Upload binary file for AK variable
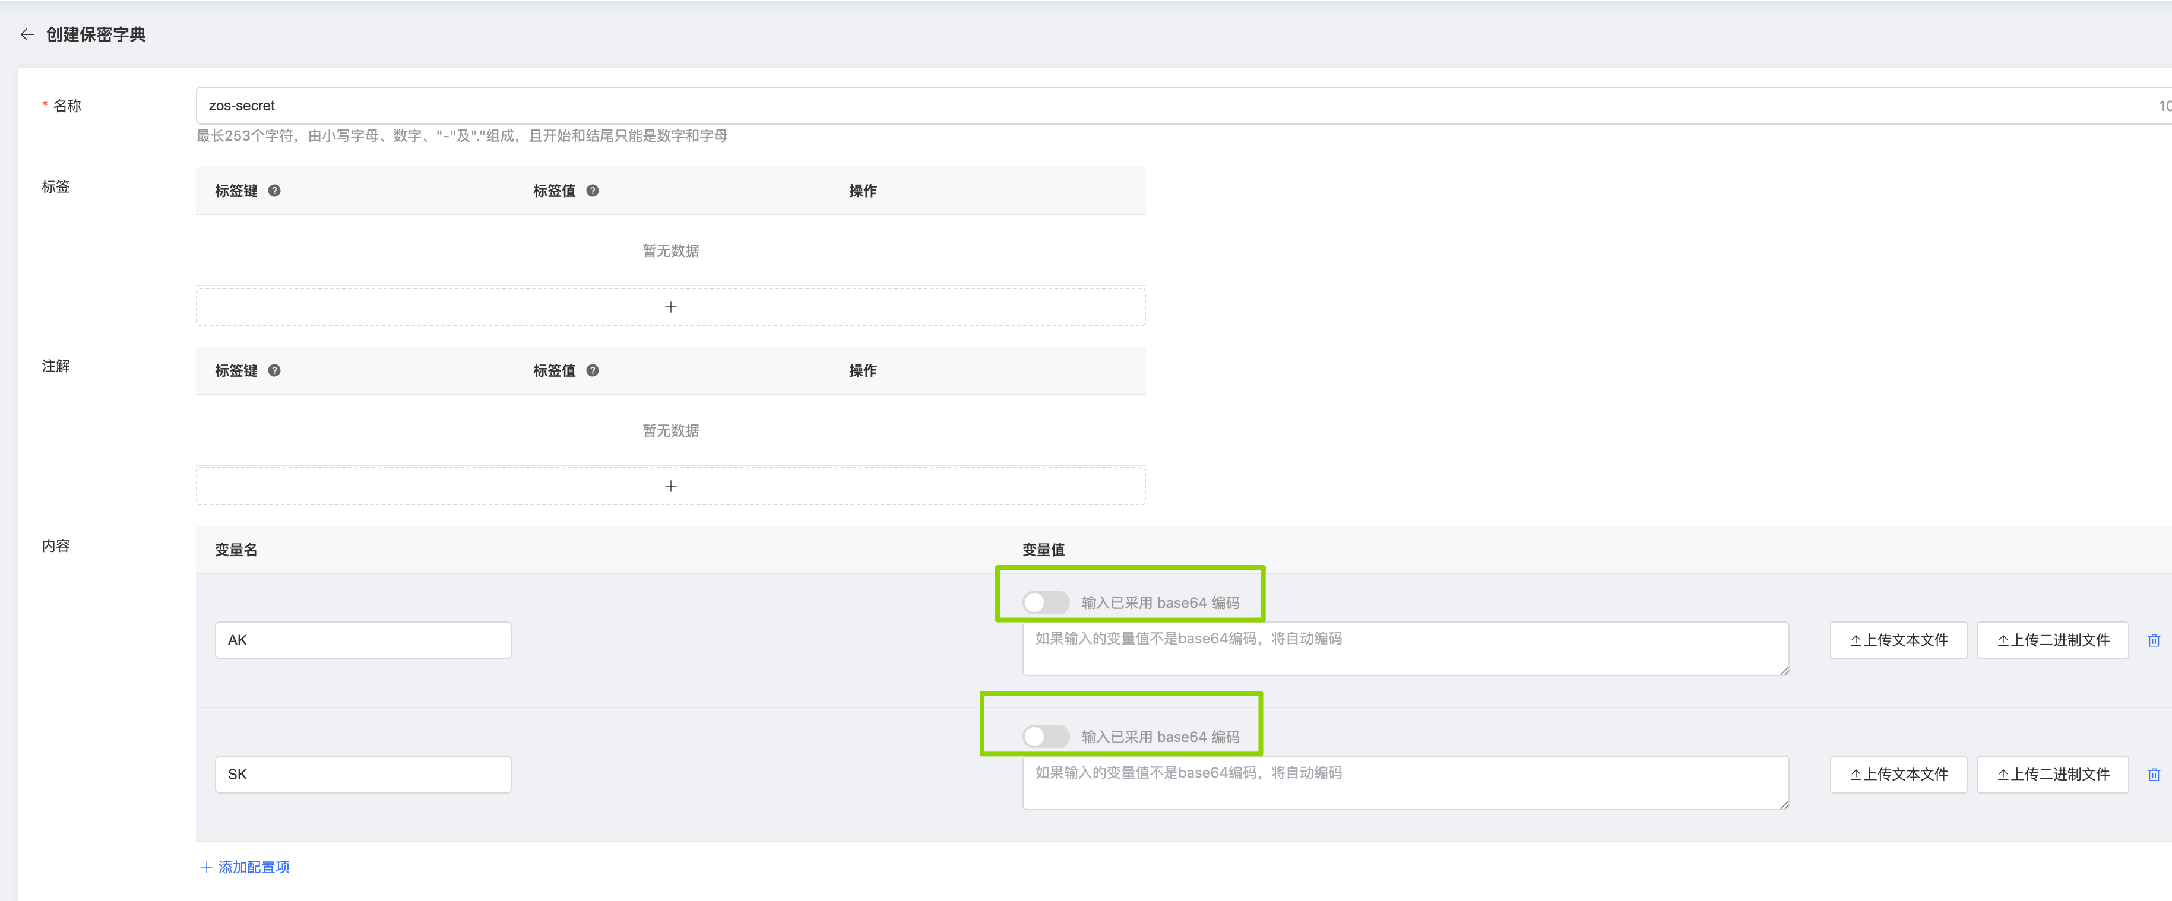Screen dimensions: 2172x901 point(2052,640)
